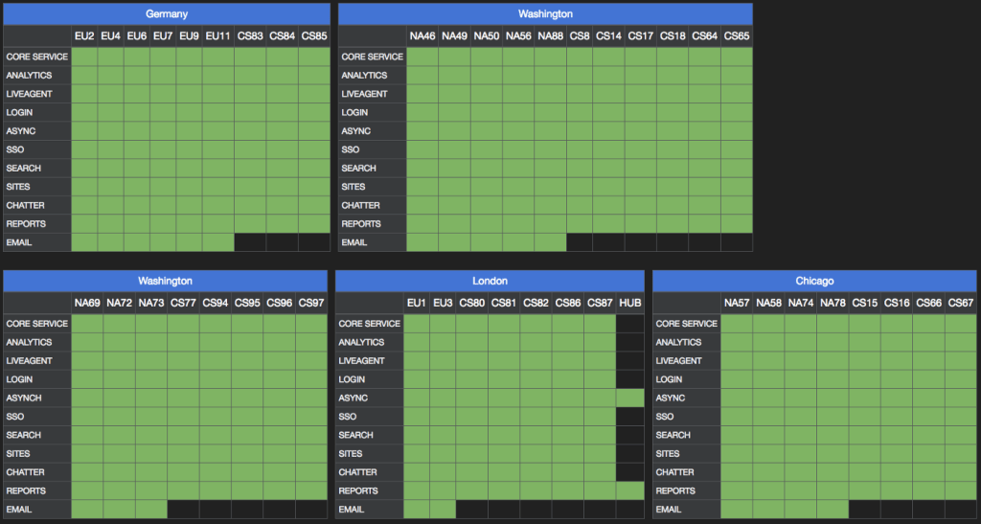
Task: Select the NA58 column header
Action: (769, 304)
